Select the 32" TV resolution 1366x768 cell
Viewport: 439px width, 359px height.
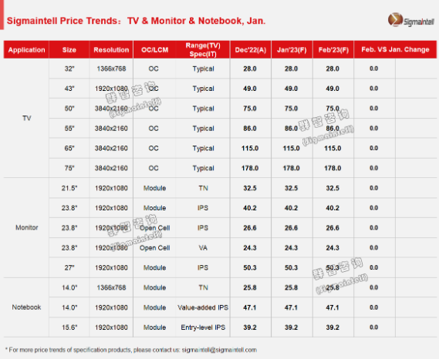tap(111, 69)
